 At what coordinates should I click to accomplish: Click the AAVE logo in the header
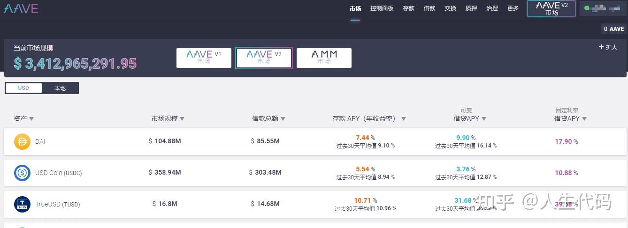[x=21, y=8]
